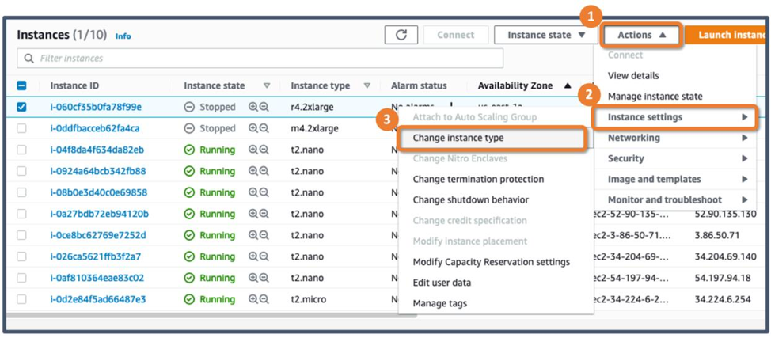The width and height of the screenshot is (771, 338).
Task: Expand the Networking submenu
Action: click(x=675, y=138)
